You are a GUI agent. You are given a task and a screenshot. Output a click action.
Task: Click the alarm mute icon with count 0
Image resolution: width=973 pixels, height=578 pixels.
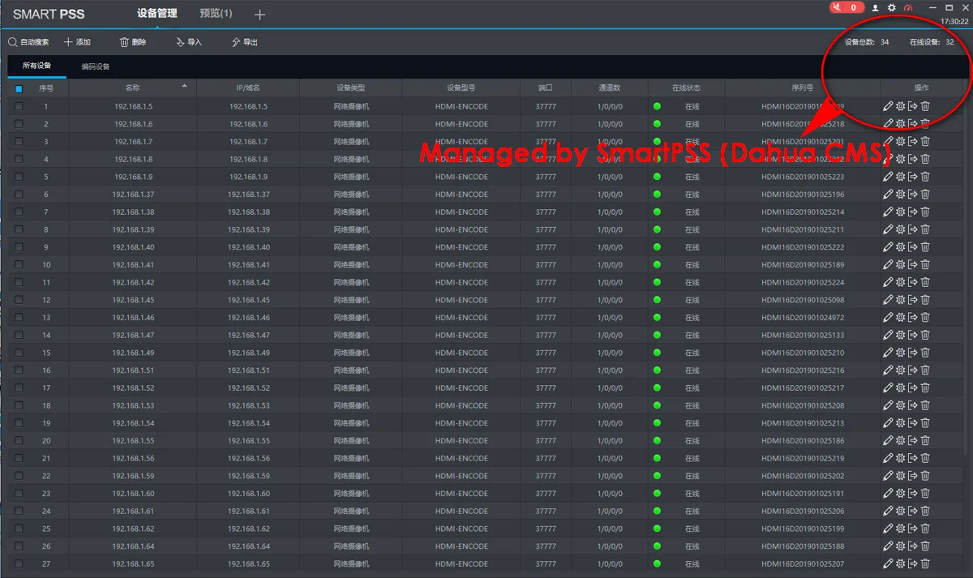coord(847,7)
